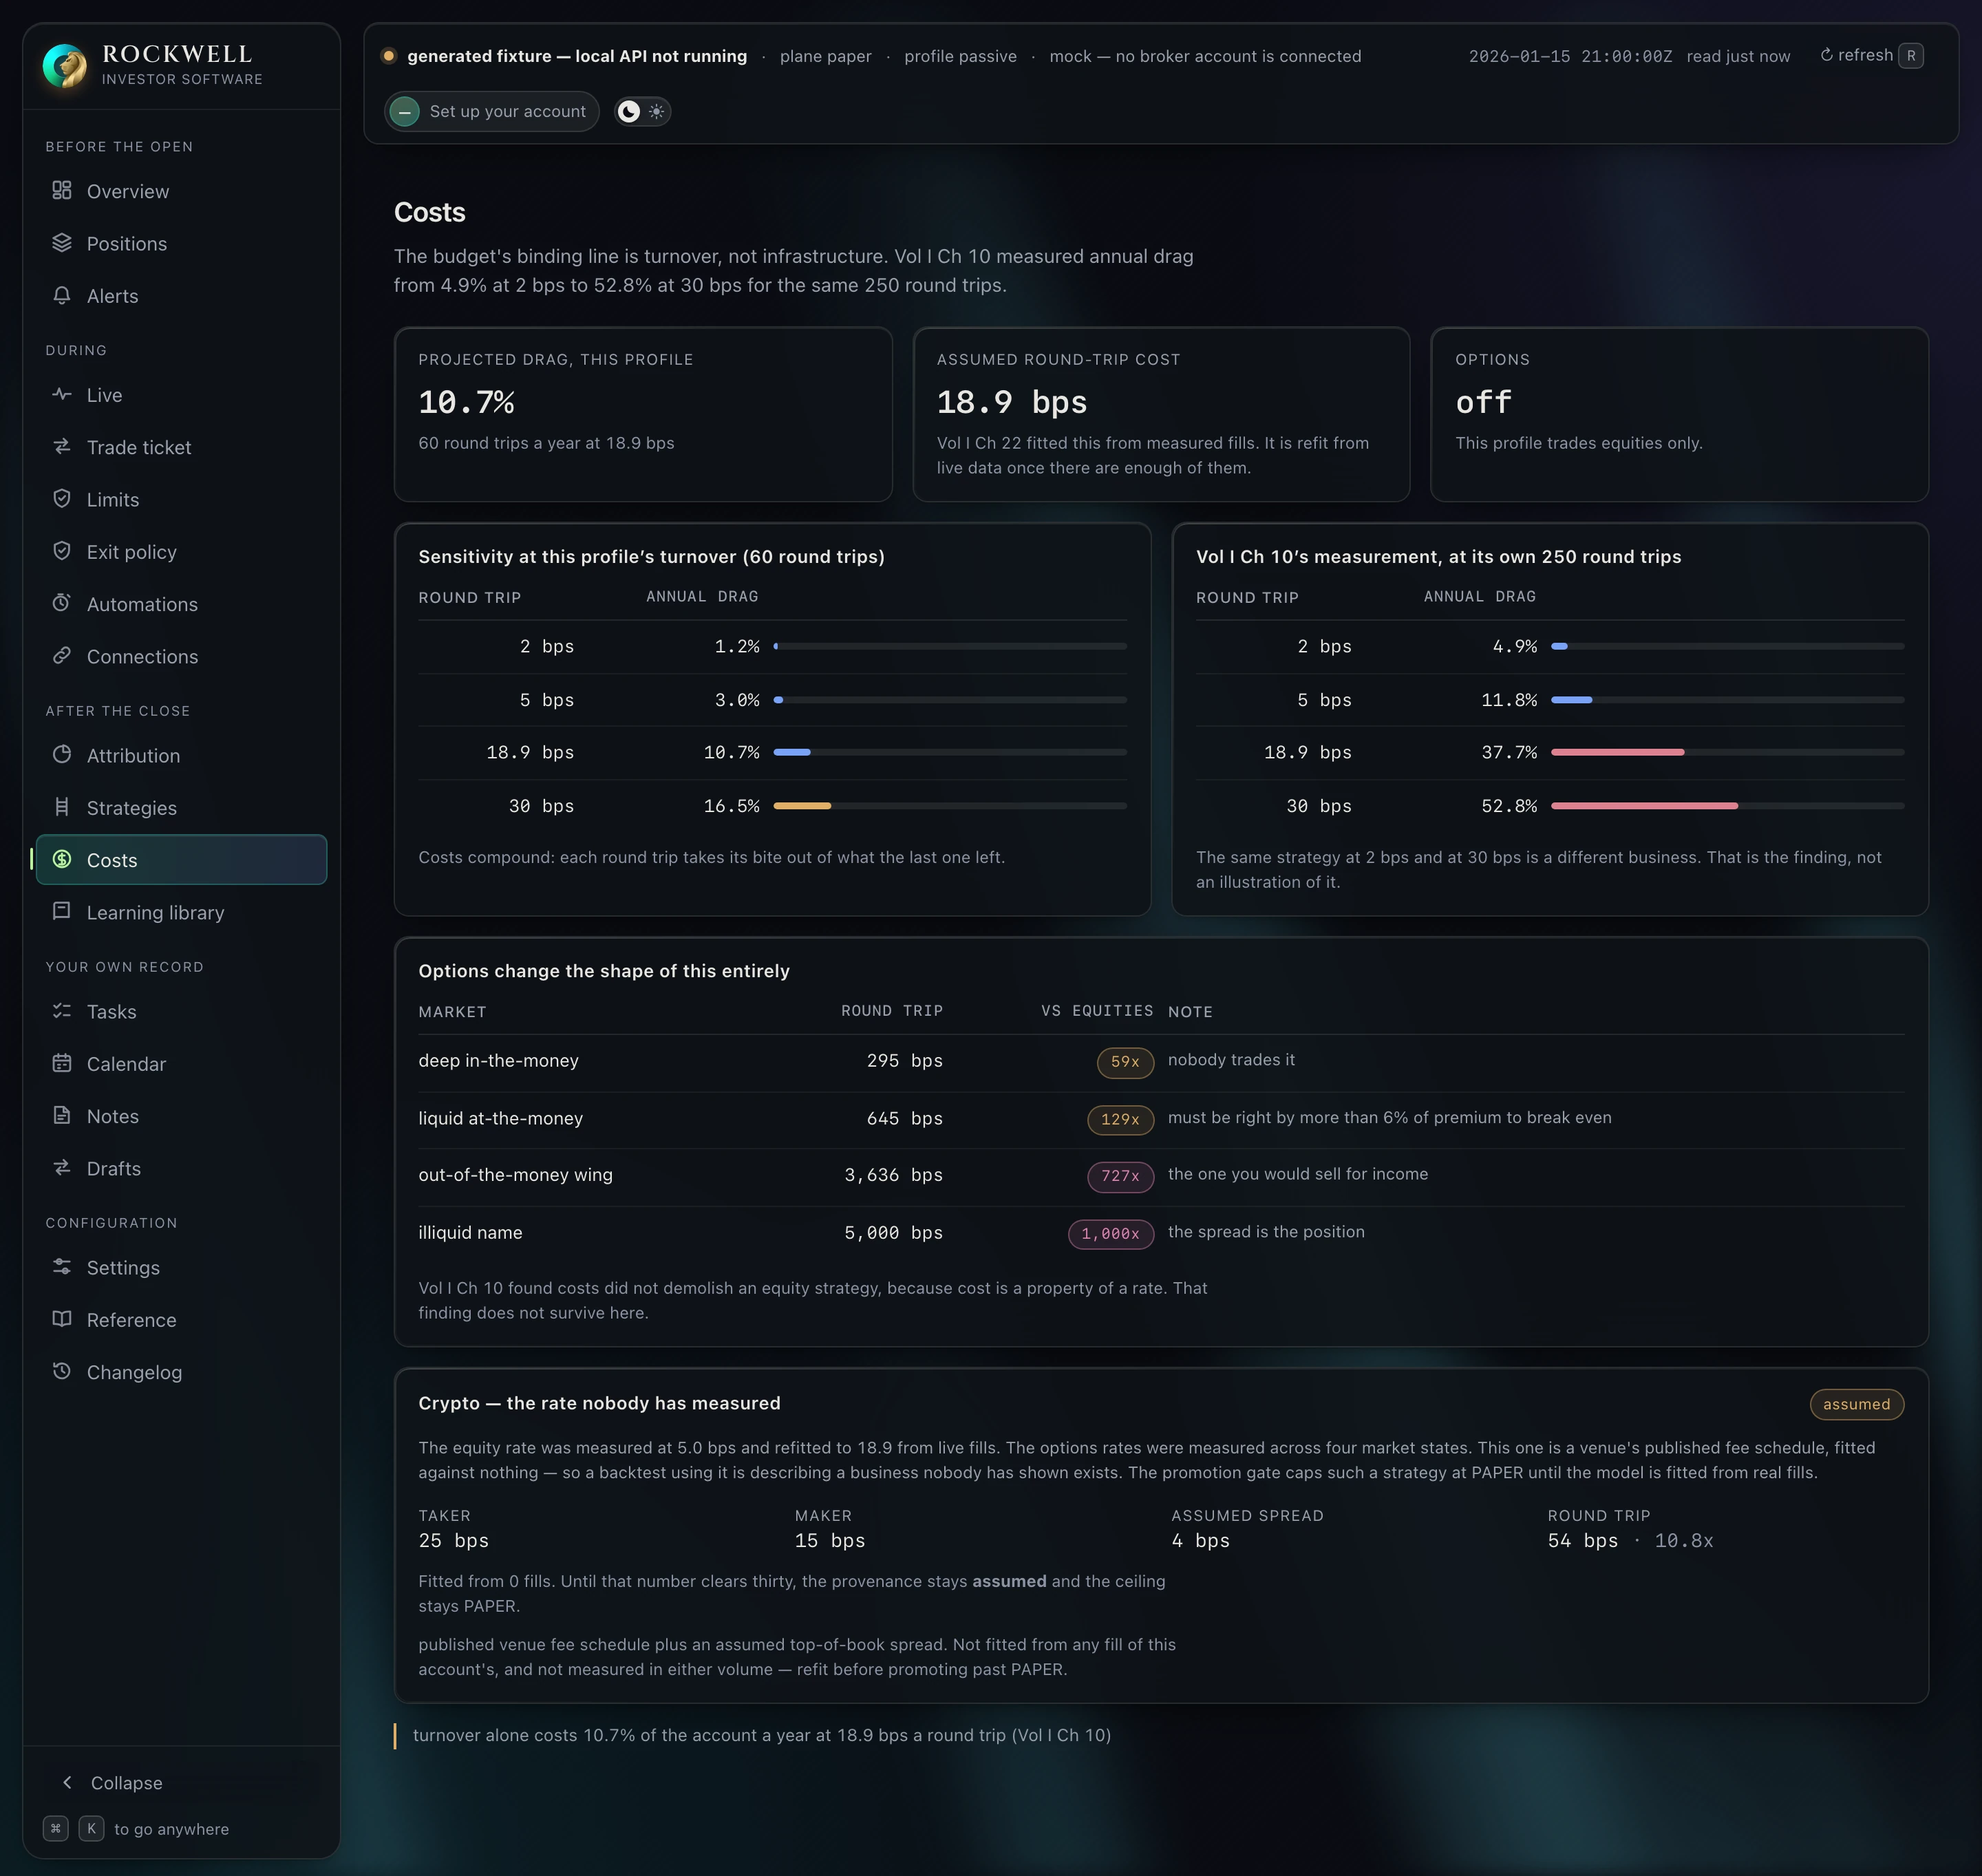Click the Automations clock icon
1982x1876 pixels.
click(x=62, y=603)
